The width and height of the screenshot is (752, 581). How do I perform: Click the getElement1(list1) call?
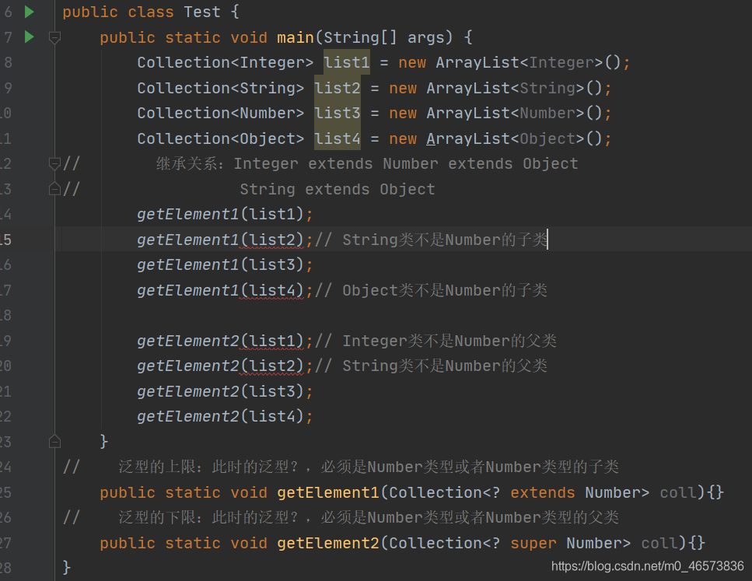[225, 214]
